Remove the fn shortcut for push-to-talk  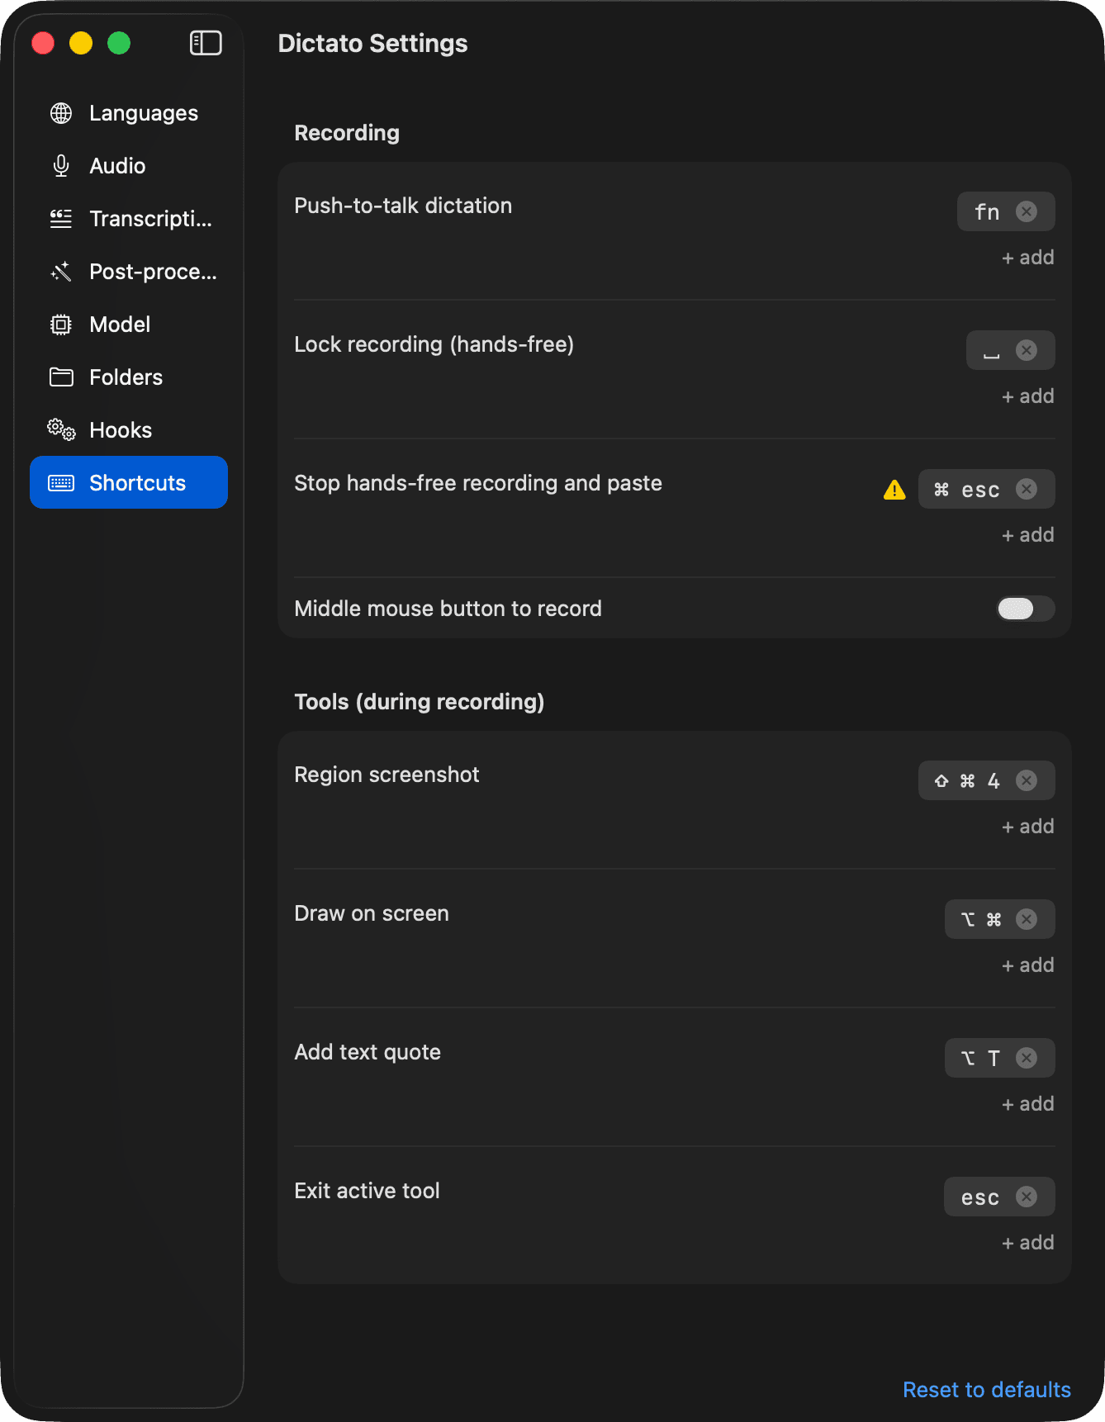(1027, 211)
